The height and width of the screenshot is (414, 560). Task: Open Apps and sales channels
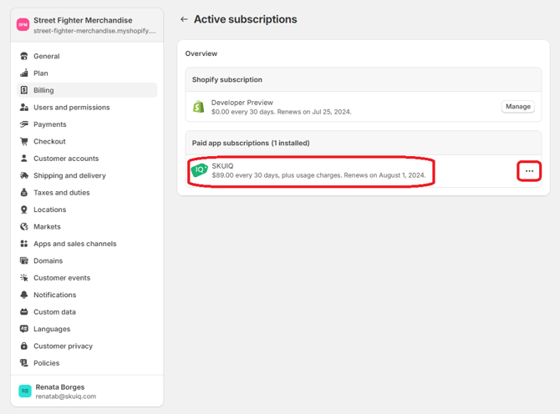[87, 244]
